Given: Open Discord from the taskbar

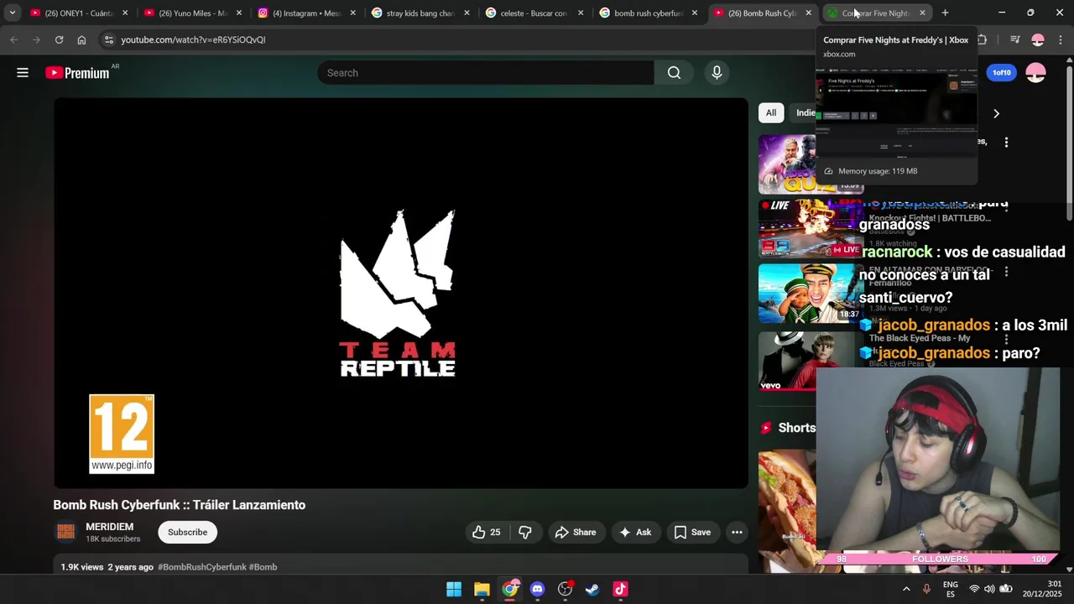Looking at the screenshot, I should pos(537,589).
